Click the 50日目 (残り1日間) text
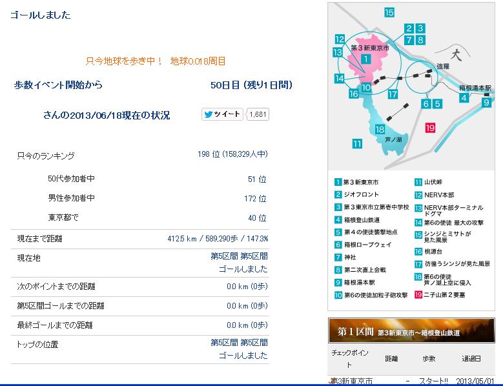The image size is (503, 386). pos(252,85)
